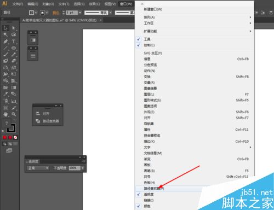274x210 pixels.
Task: Click the Change Screen Mode icon
Action: 9,150
